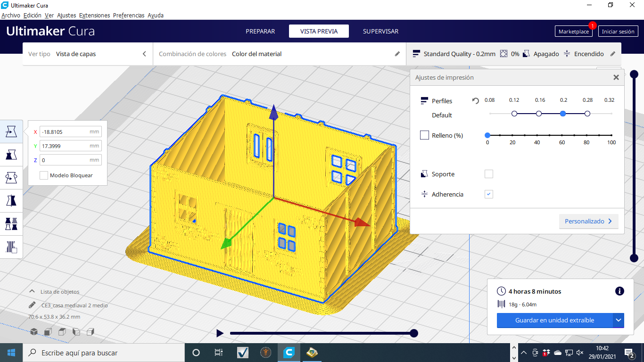Viewport: 644px width, 362px height.
Task: Open the Extensiones menu
Action: (x=94, y=16)
